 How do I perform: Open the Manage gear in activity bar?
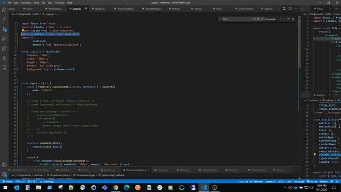[x=4, y=174]
